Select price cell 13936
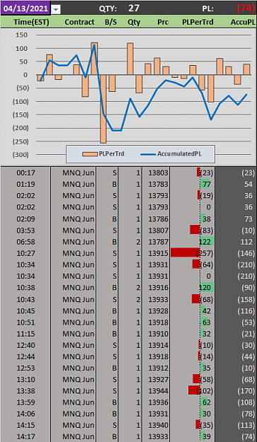Screen dimensions: 257x442 click(x=156, y=402)
